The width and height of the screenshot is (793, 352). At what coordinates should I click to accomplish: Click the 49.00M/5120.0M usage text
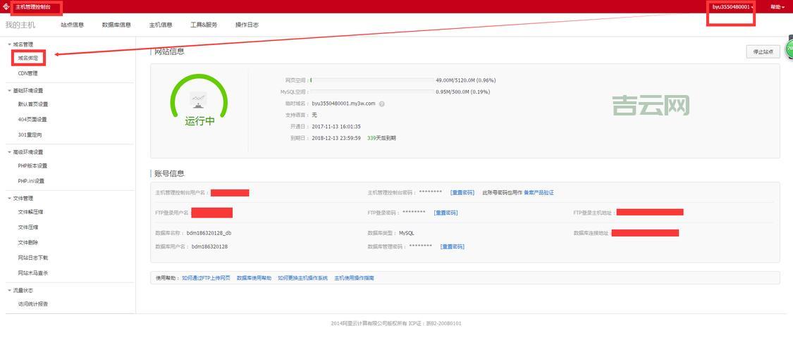(465, 80)
